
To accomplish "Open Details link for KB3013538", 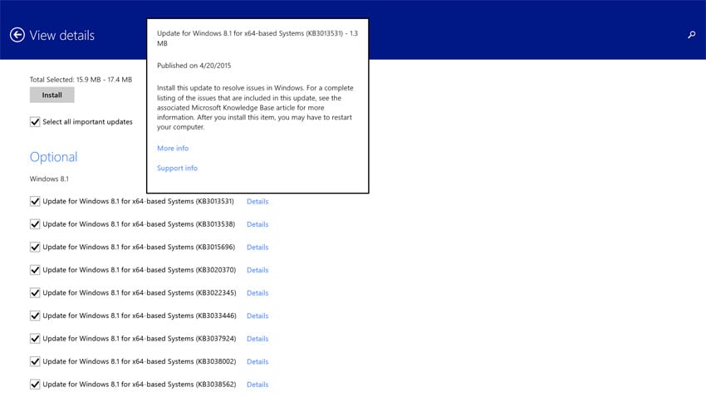I will 257,224.
